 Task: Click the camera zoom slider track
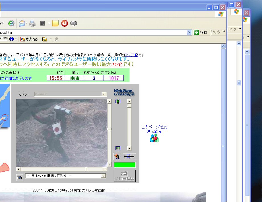tap(129, 125)
